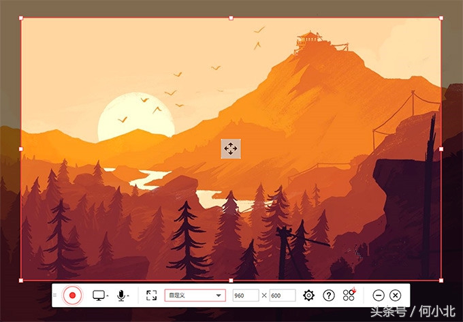Screen dimensions: 463x322
Task: Click the toolbar drag grip at left edge
Action: 54,295
